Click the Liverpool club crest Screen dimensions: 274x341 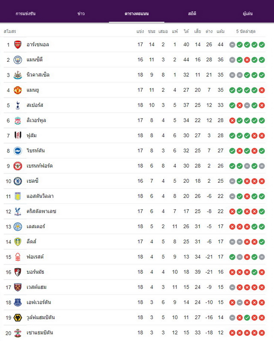18,121
